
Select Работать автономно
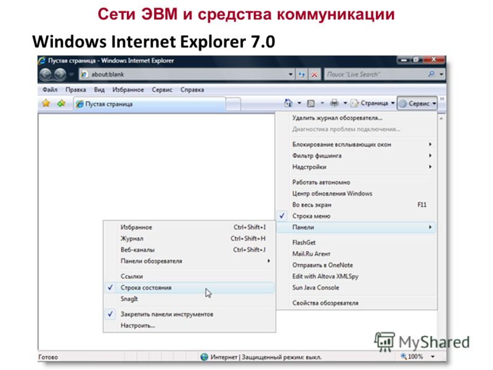tap(357, 183)
